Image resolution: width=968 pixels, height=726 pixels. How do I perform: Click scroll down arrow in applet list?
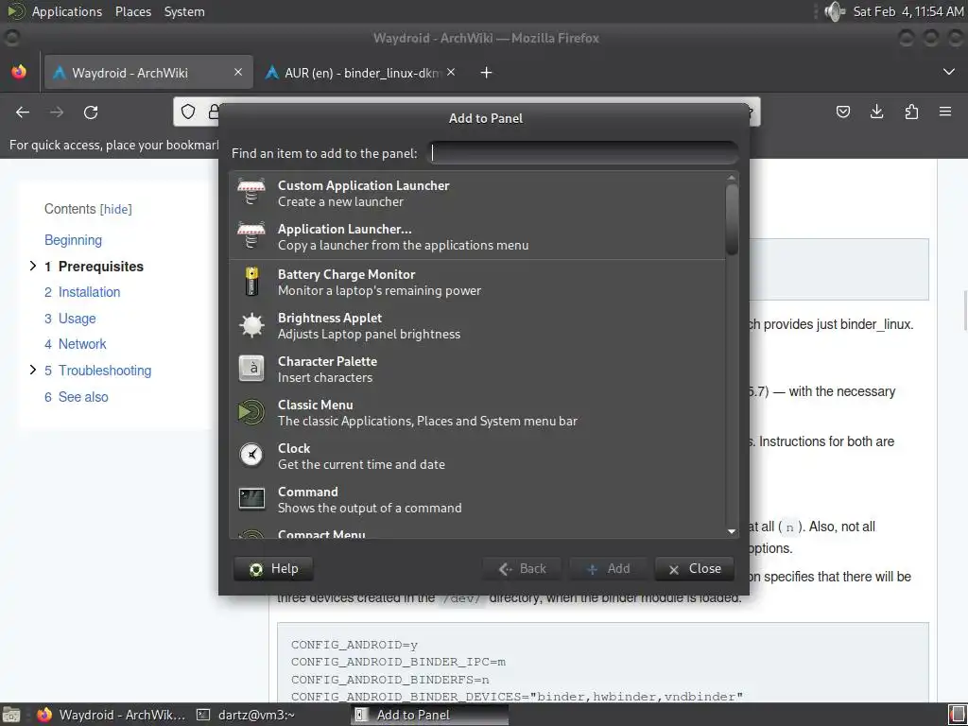click(732, 531)
